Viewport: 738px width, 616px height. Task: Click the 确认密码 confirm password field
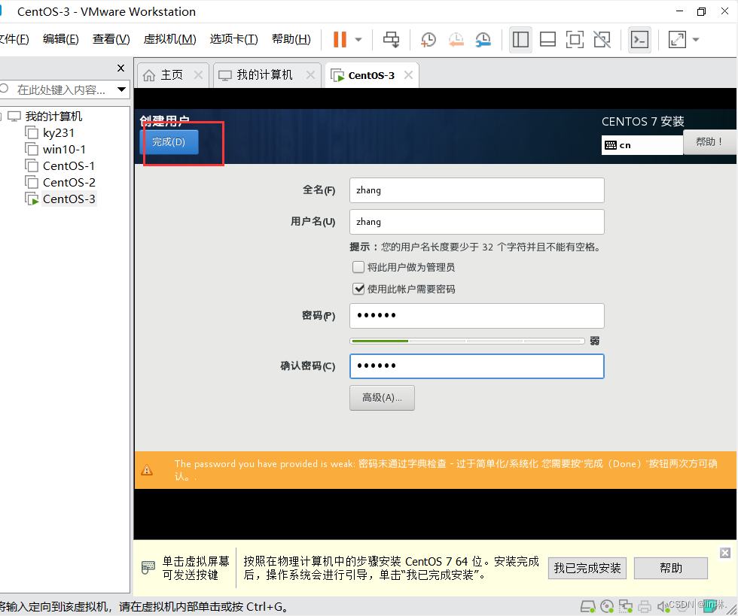point(477,366)
